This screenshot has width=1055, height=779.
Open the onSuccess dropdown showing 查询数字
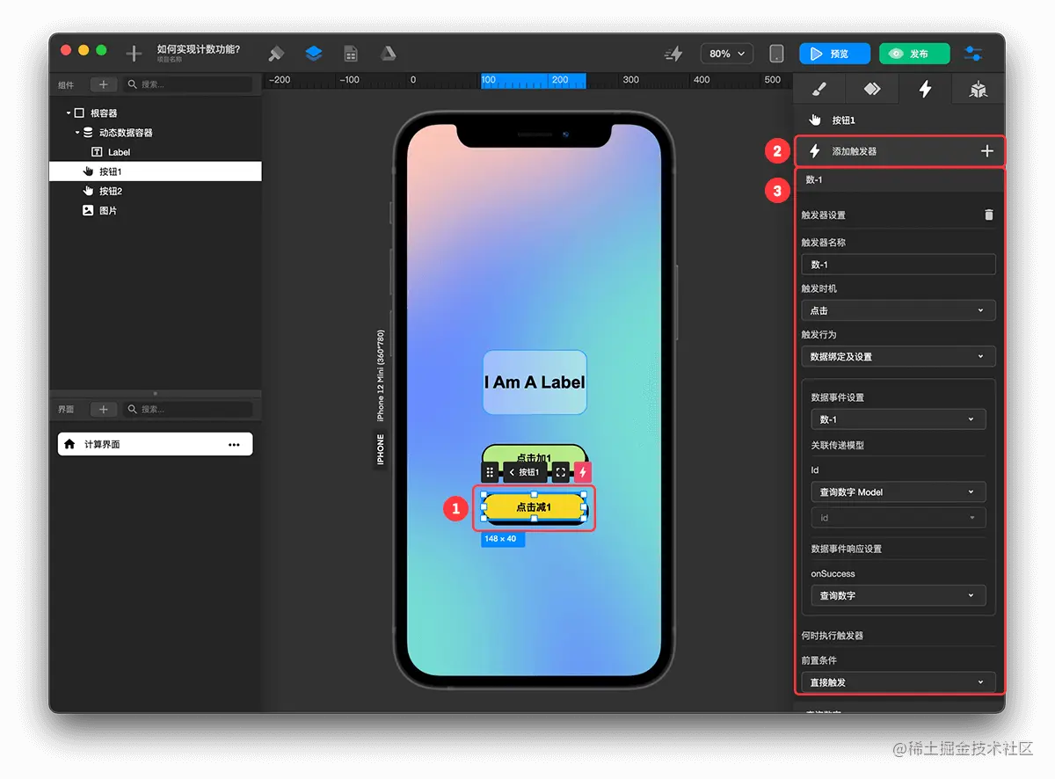(x=899, y=595)
